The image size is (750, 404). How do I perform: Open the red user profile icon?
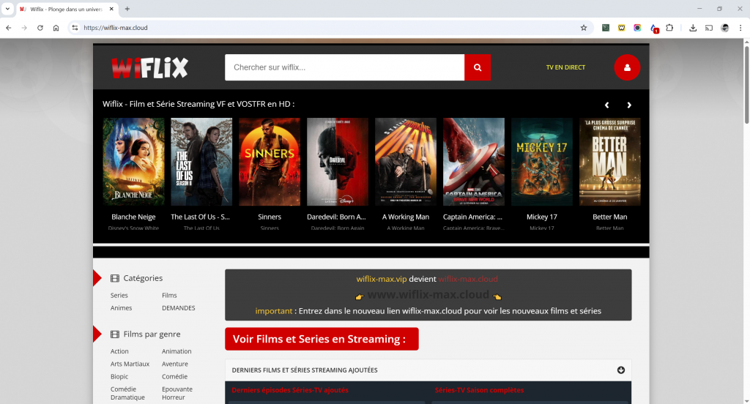627,67
